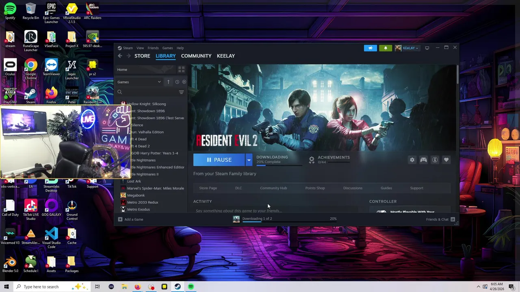
Task: Open Visual Studio Code desktop icon
Action: point(51,238)
